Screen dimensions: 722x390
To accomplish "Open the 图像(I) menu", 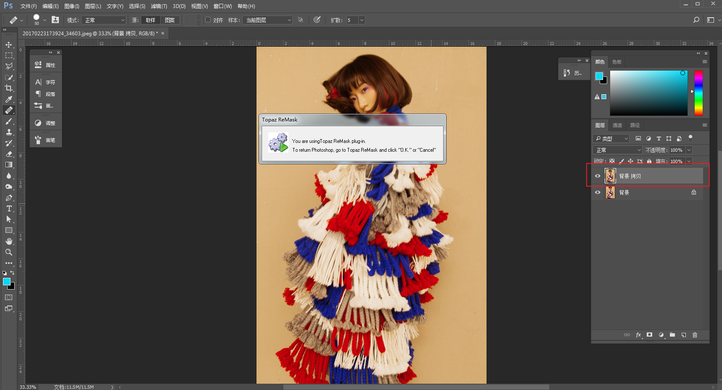I will (x=72, y=6).
